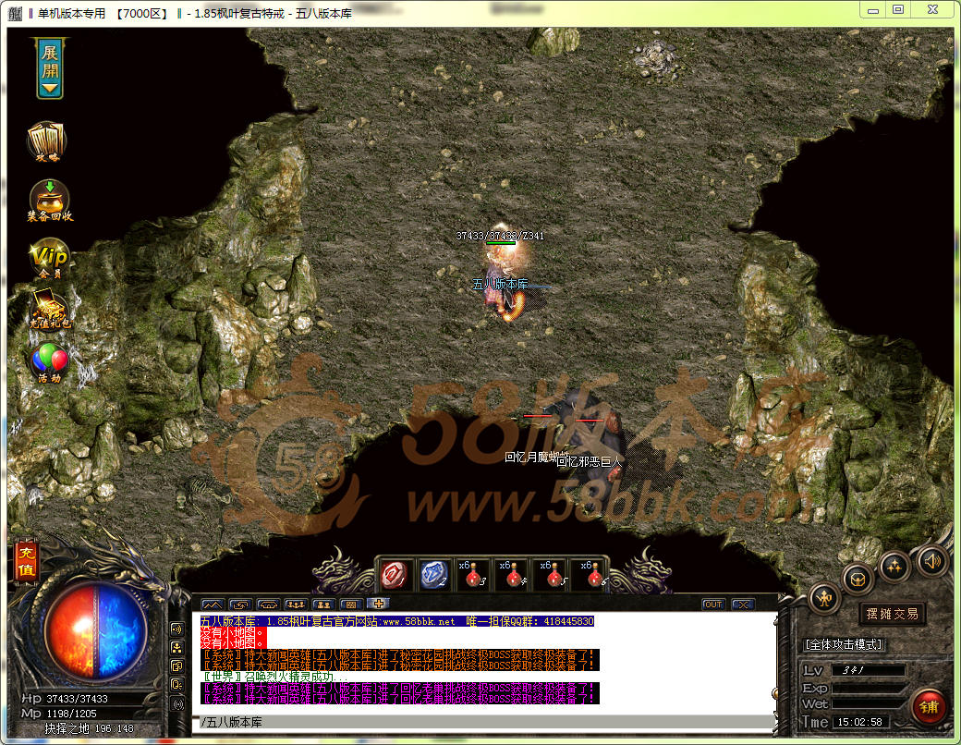Toggle the sound-wave chat channel icon
This screenshot has width=961, height=745.
pyautogui.click(x=177, y=629)
